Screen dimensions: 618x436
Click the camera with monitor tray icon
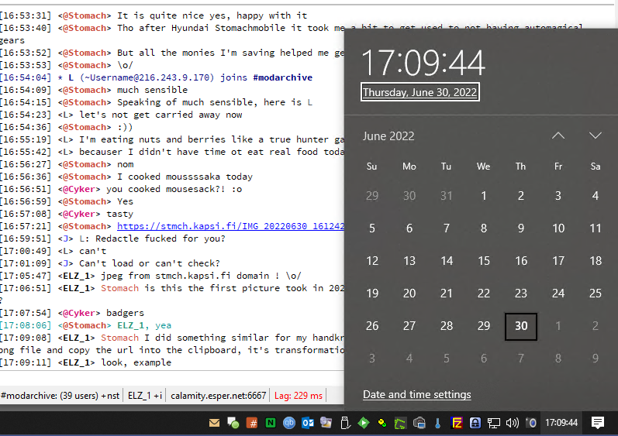[x=419, y=423]
